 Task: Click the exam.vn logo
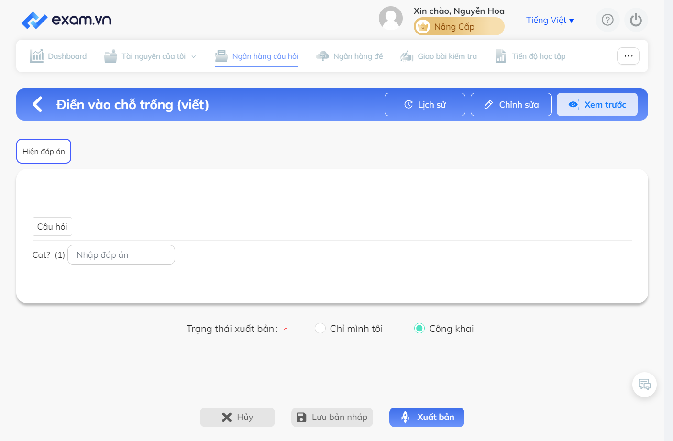tap(66, 20)
